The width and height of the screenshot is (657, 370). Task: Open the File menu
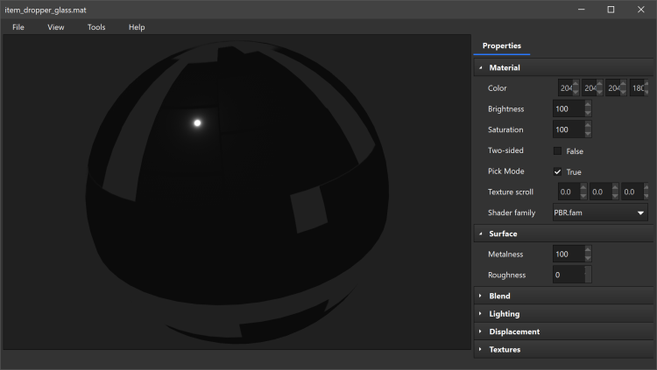[18, 27]
